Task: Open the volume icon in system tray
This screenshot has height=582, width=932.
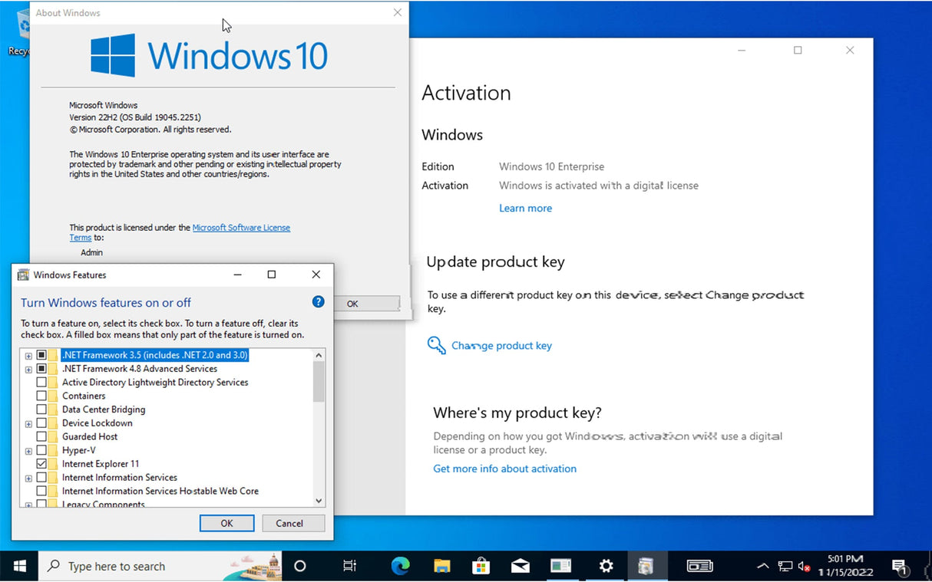Action: tap(804, 566)
